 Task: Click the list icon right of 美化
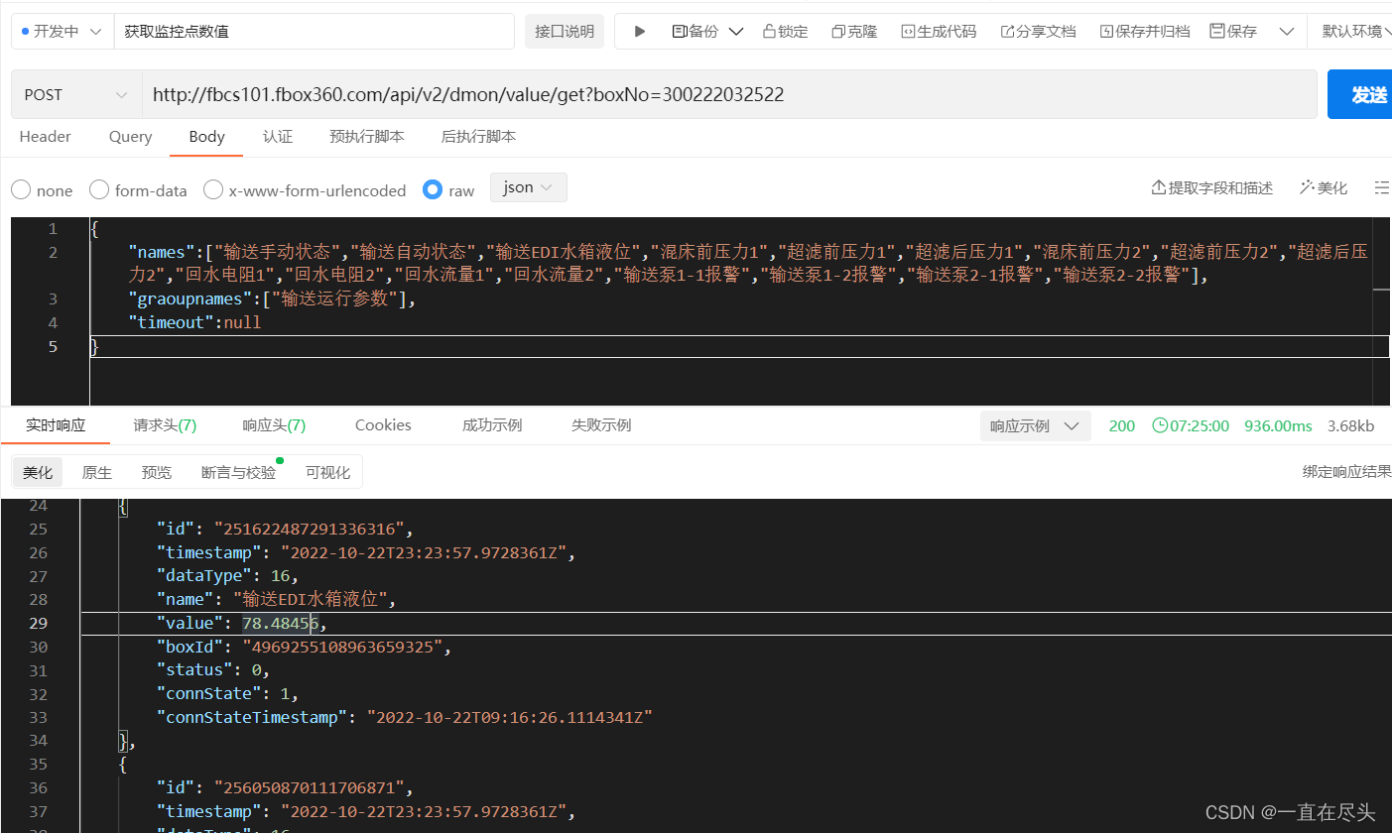click(x=1382, y=187)
